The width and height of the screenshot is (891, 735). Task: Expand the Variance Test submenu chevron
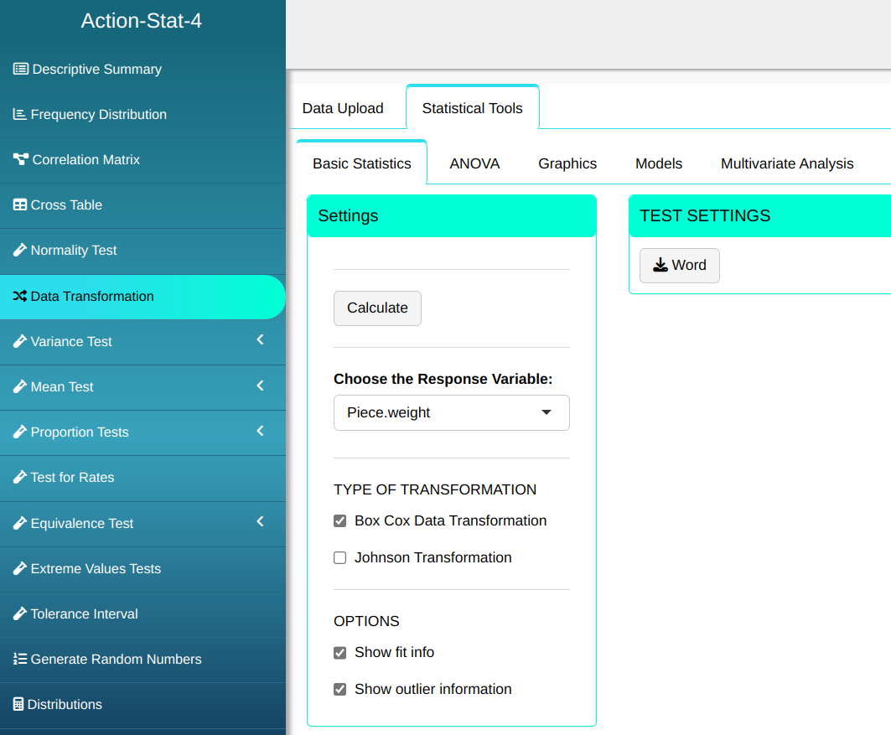(260, 340)
